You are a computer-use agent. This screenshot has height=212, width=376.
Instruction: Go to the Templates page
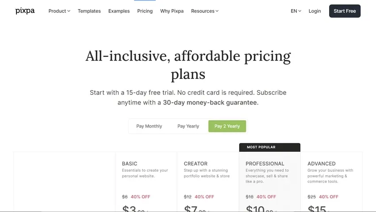tap(89, 11)
